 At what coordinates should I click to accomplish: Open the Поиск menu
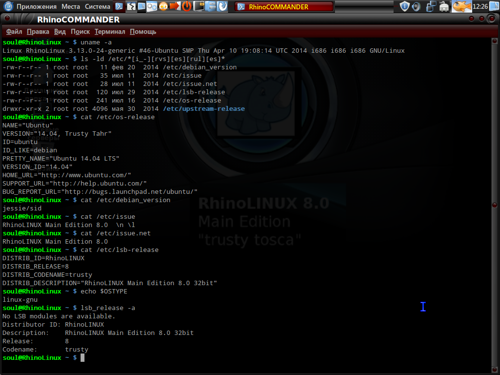click(x=80, y=32)
